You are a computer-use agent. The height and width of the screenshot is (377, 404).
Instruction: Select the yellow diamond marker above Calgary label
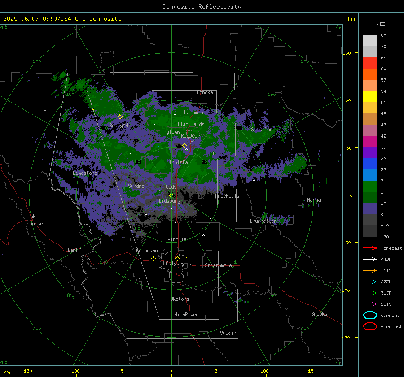coord(177,258)
